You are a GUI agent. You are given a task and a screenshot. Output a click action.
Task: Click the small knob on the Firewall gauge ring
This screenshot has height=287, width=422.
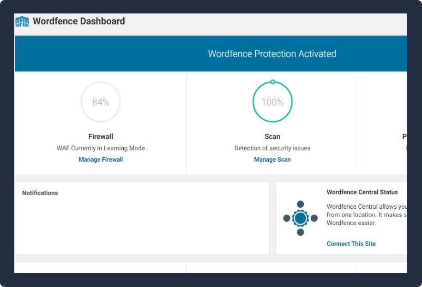[117, 91]
